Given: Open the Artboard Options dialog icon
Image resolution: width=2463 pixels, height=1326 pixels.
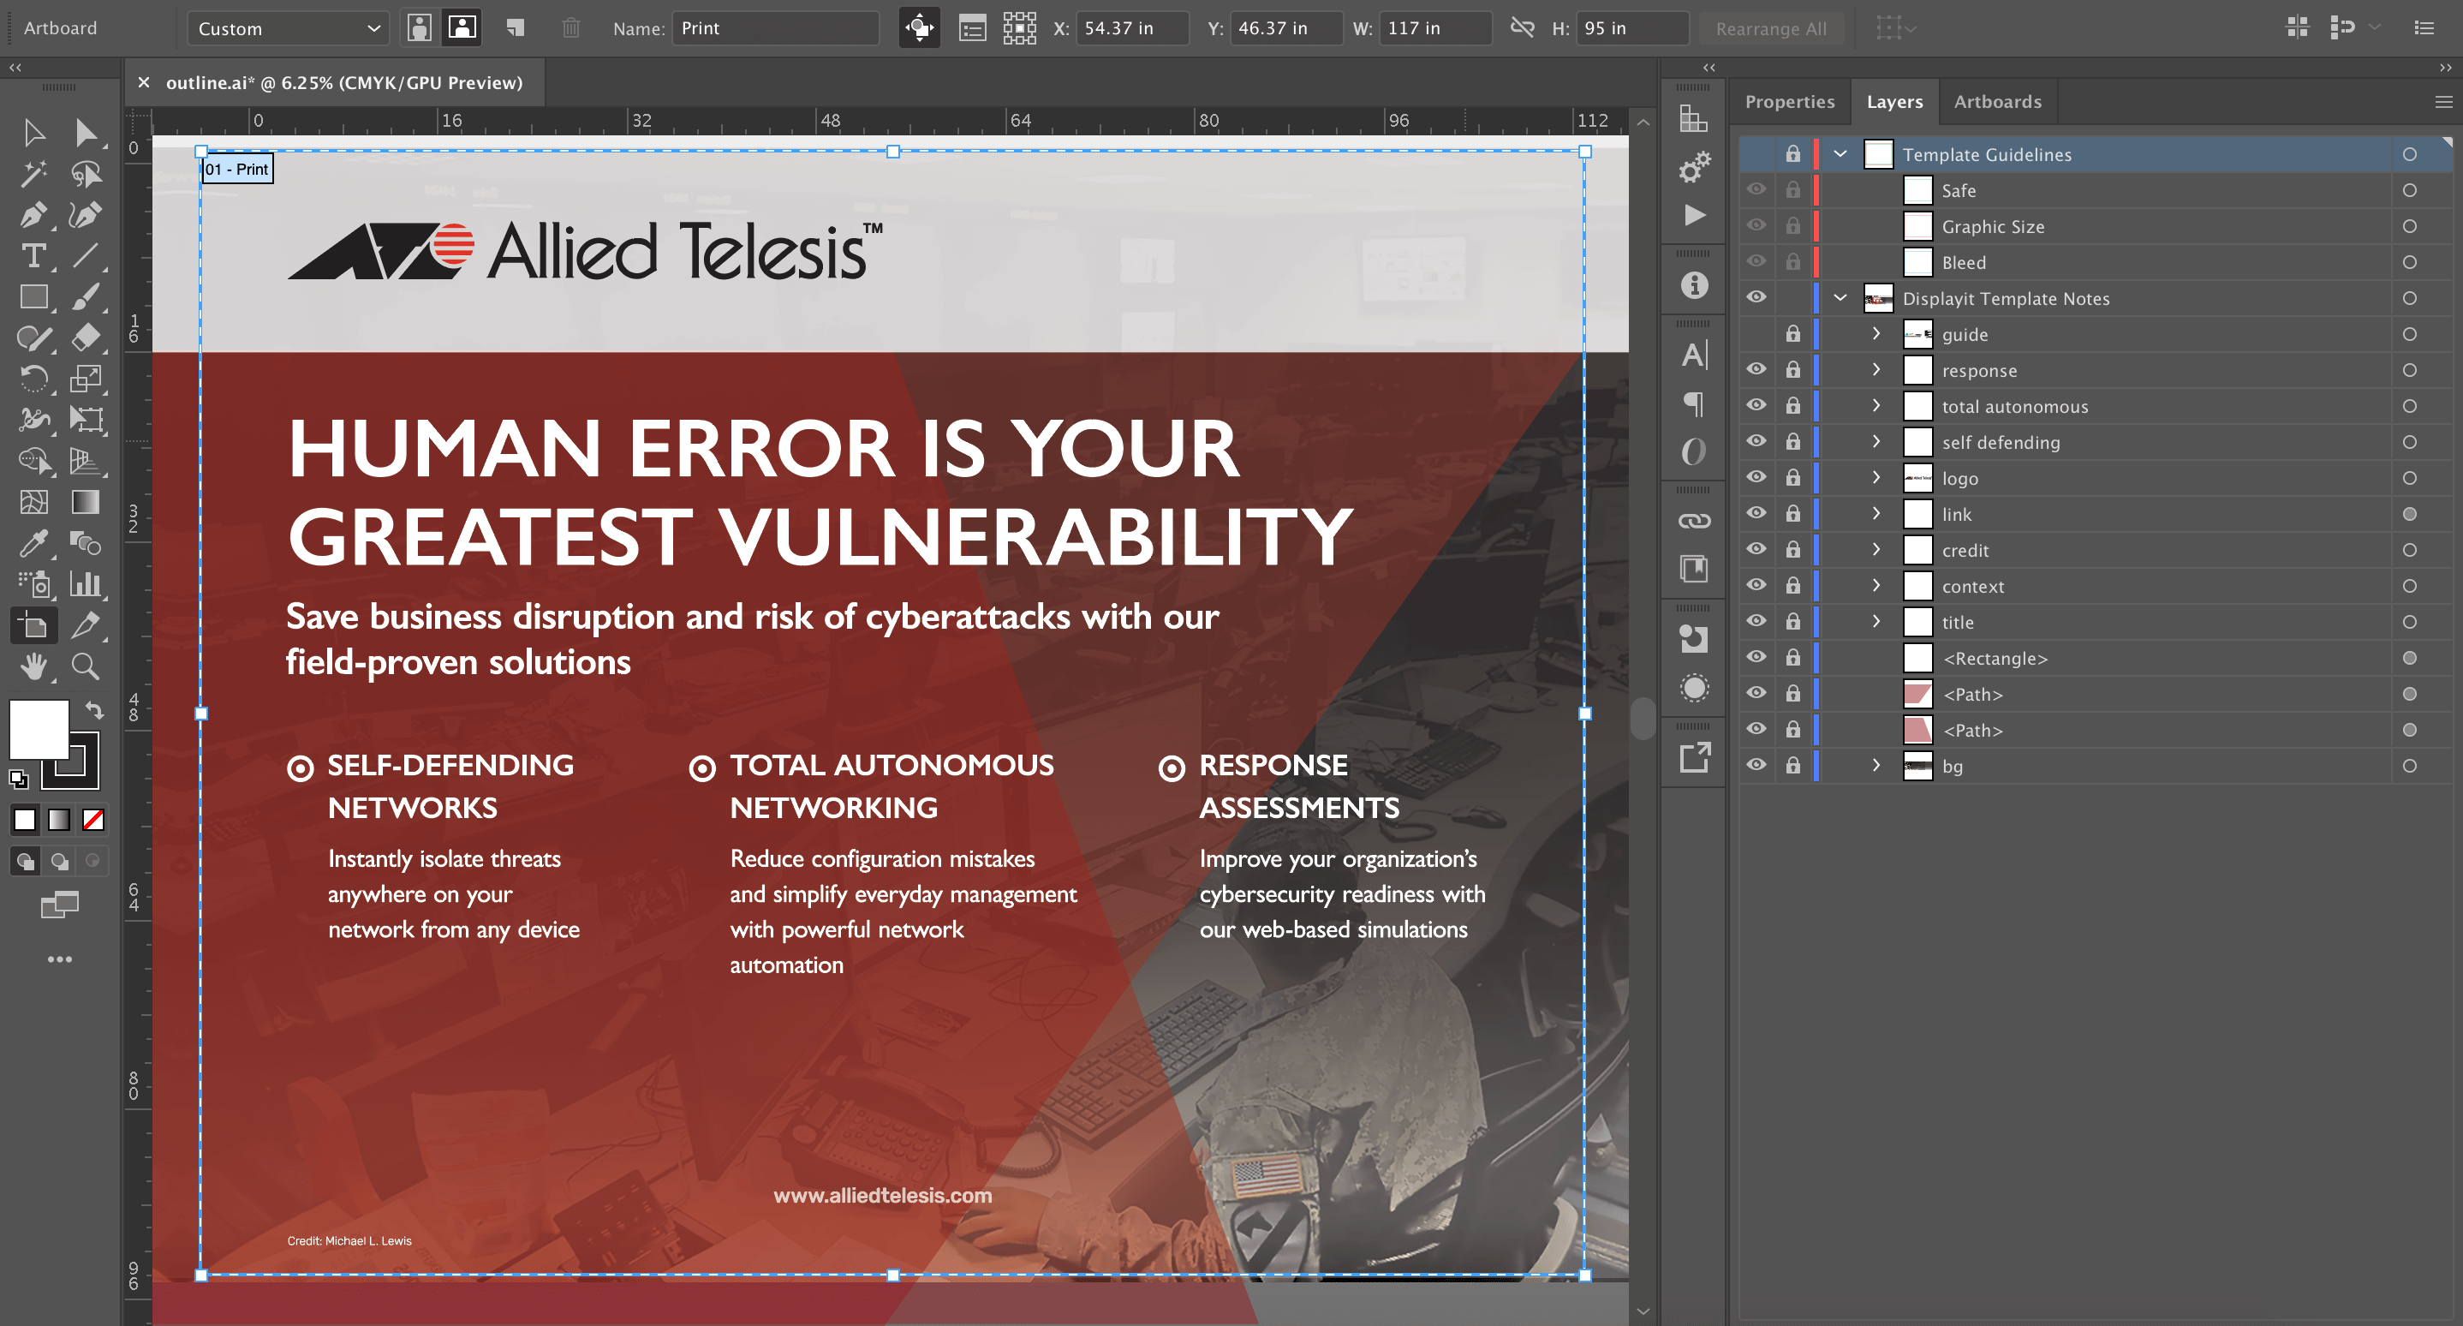Looking at the screenshot, I should [x=971, y=27].
